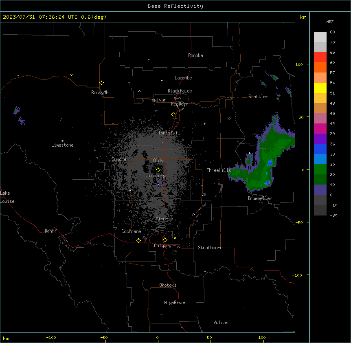The width and height of the screenshot is (351, 343).
Task: Click the Innisfail label
Action: (x=169, y=133)
